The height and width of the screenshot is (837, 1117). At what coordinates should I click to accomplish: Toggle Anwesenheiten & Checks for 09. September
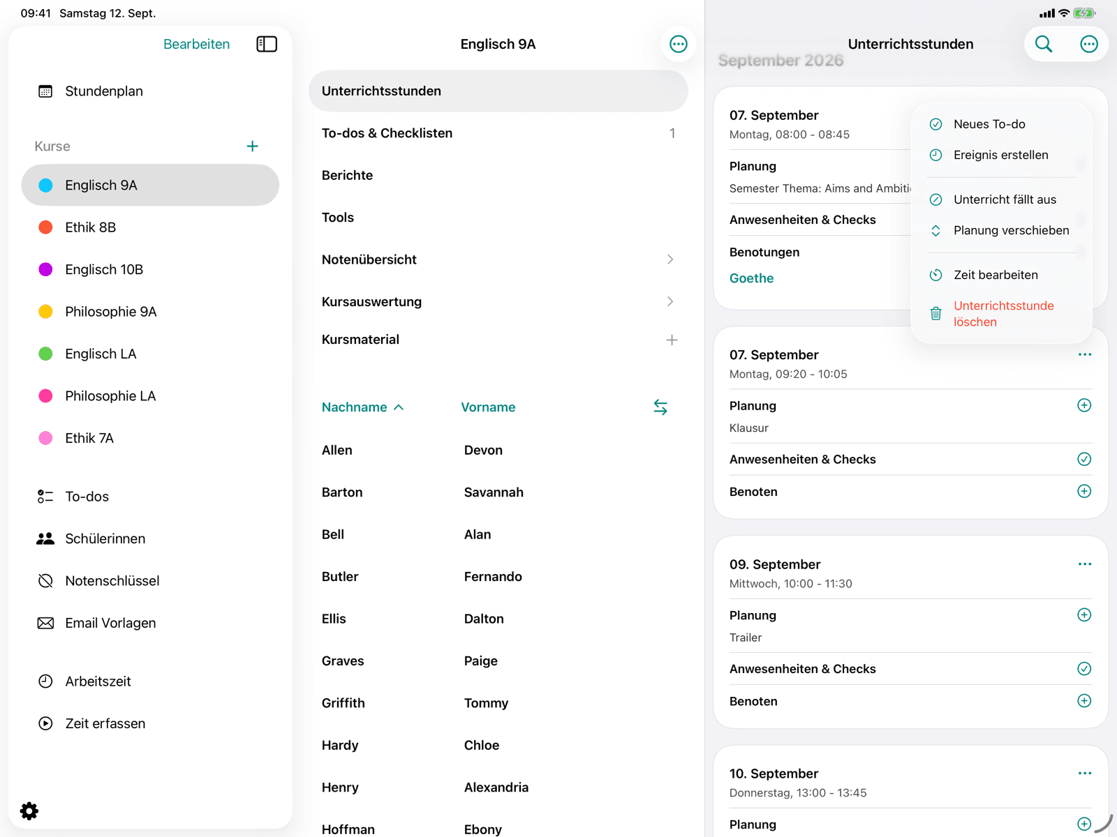1084,668
